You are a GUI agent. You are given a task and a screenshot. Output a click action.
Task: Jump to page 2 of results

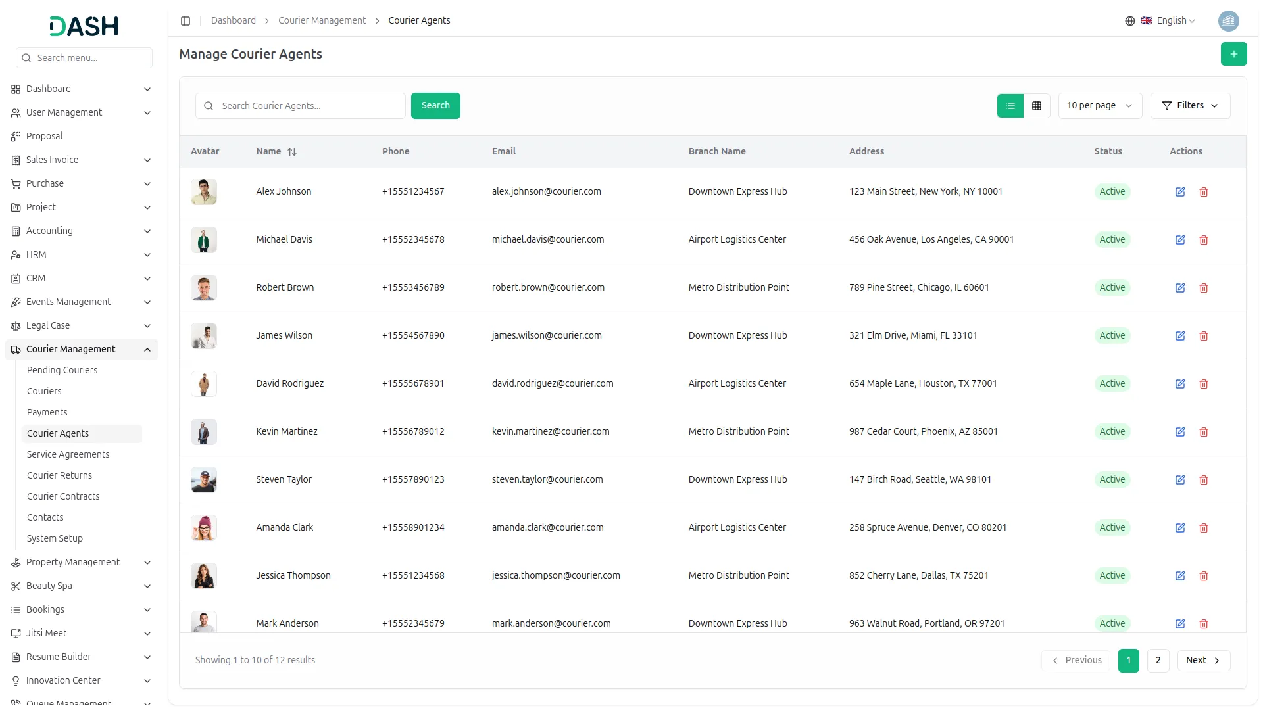[1158, 661]
